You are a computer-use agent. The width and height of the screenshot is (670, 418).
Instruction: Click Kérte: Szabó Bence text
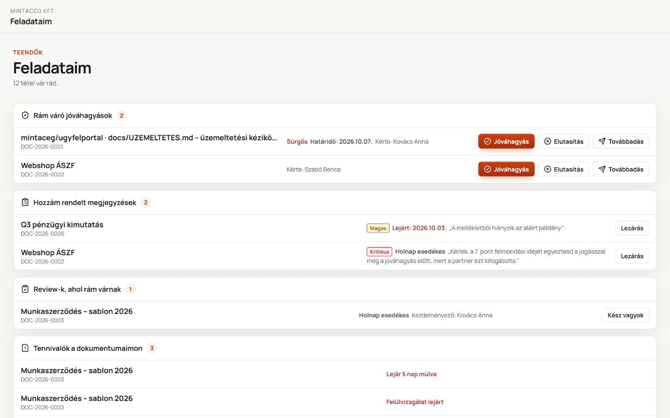(x=314, y=169)
